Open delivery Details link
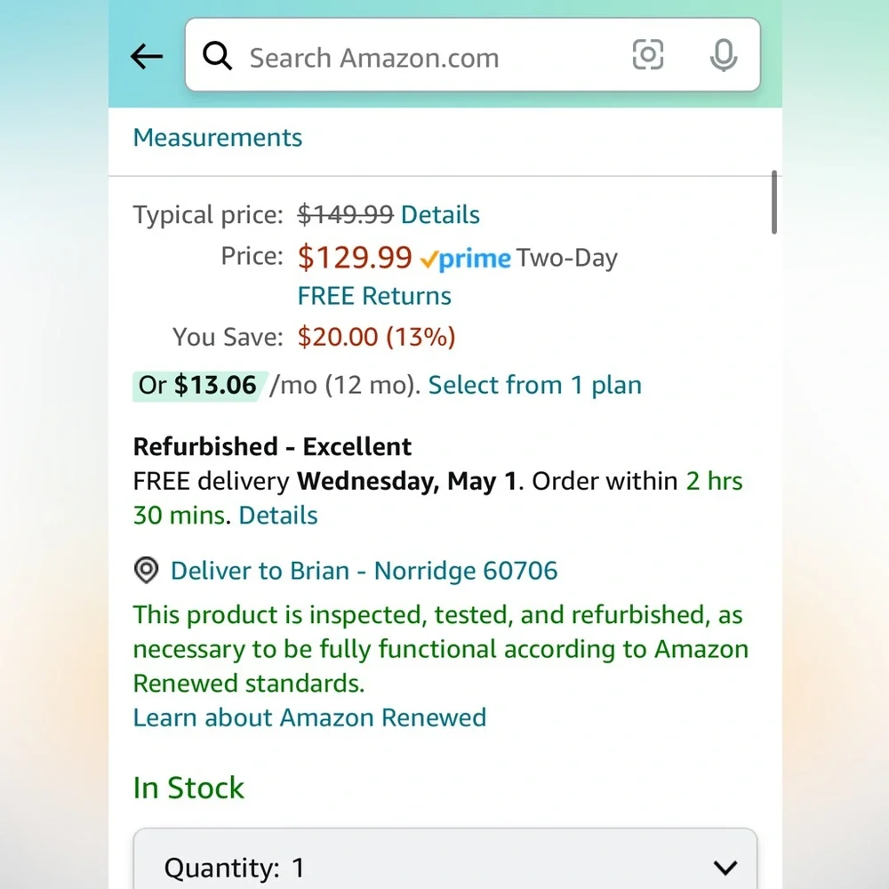 (x=277, y=516)
